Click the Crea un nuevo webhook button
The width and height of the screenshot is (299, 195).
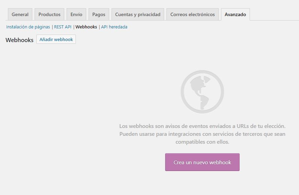tap(202, 162)
